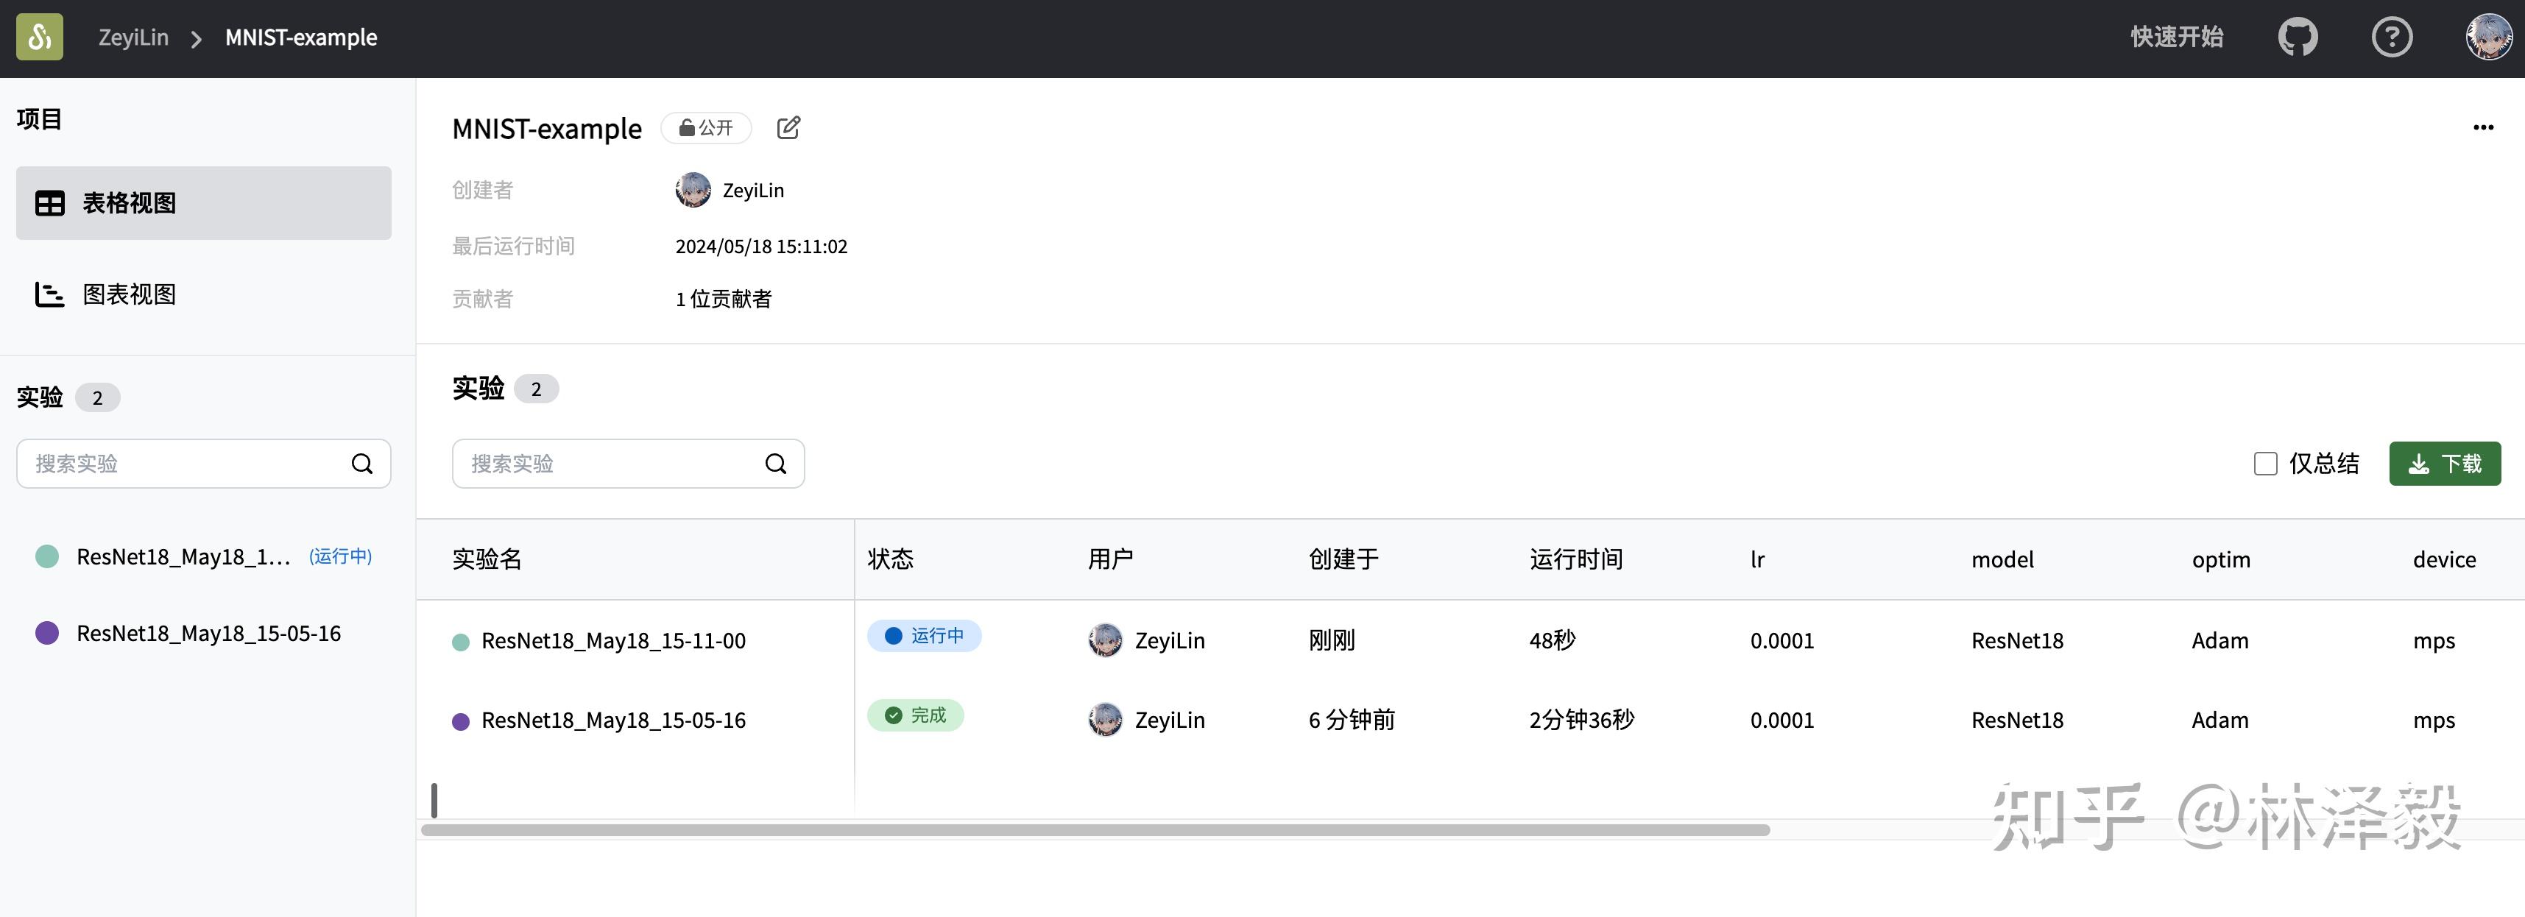The width and height of the screenshot is (2525, 917).
Task: Open the GitHub icon in the top bar
Action: pyautogui.click(x=2298, y=38)
